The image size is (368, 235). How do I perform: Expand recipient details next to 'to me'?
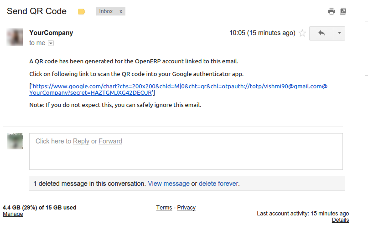coord(51,43)
